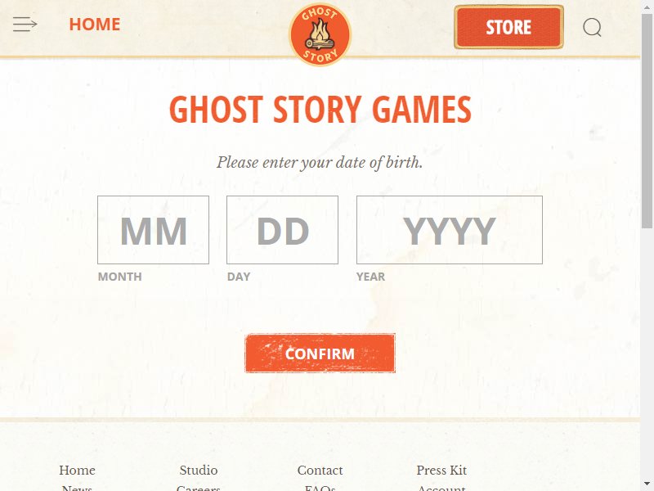
Task: Focus the YYYY year input field
Action: coord(450,230)
